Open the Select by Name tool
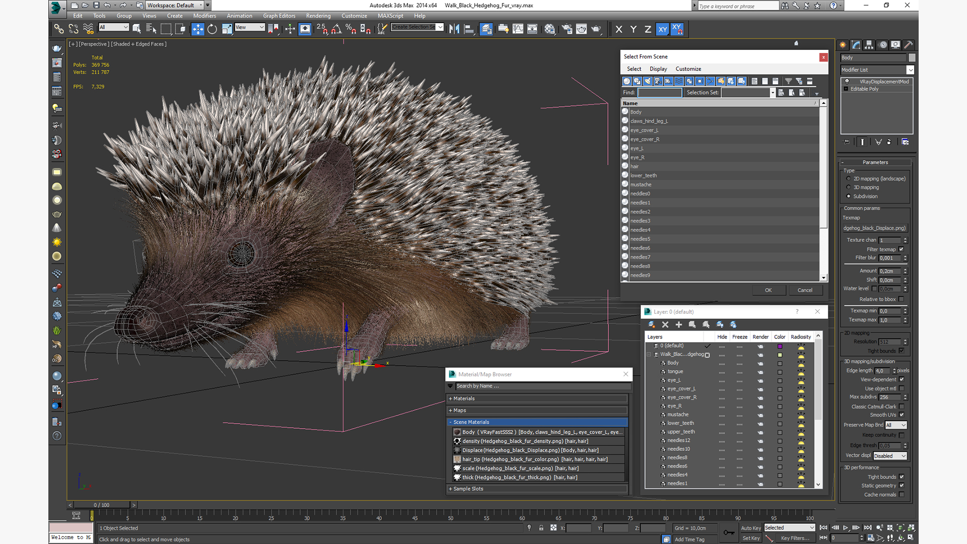967x544 pixels. coord(151,29)
